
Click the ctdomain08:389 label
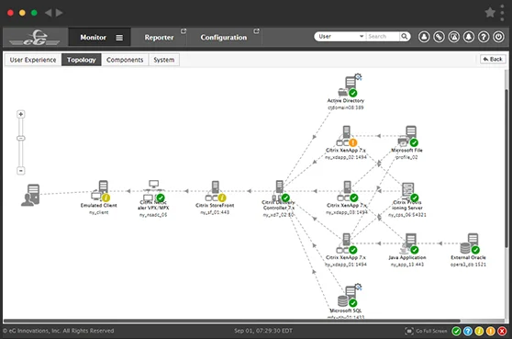point(346,107)
